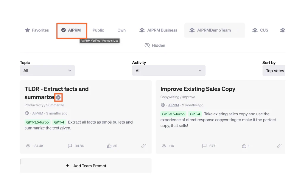This screenshot has height=194, width=305.
Task: Select the AIPRMDemoTeam list tab
Action: (211, 30)
